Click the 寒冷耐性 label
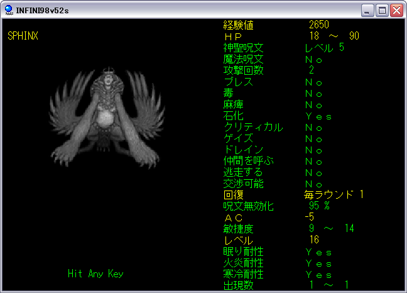The height and width of the screenshot is (293, 407). pyautogui.click(x=243, y=274)
